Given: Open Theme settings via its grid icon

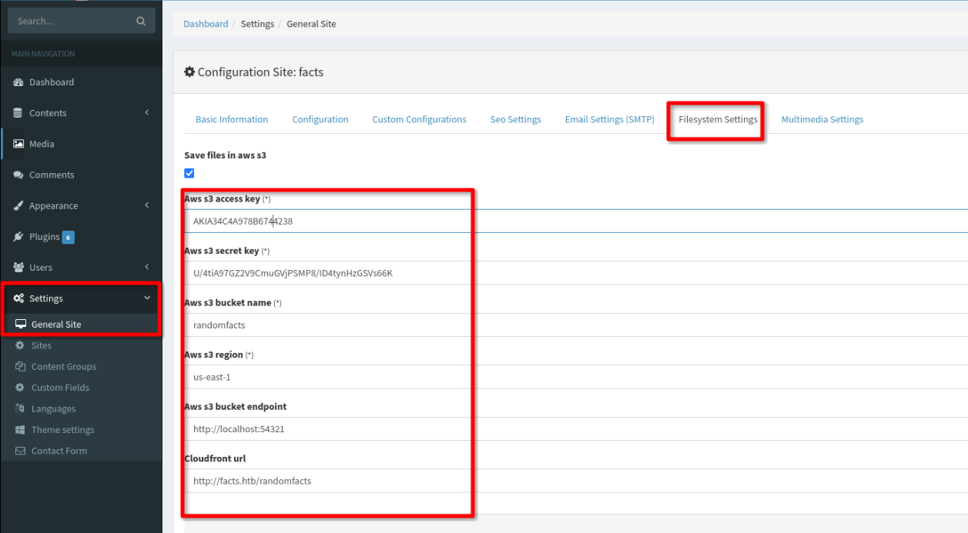Looking at the screenshot, I should (22, 429).
